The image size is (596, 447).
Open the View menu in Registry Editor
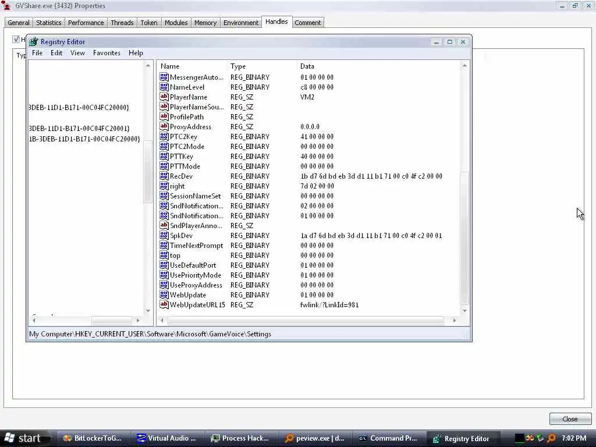click(x=77, y=53)
